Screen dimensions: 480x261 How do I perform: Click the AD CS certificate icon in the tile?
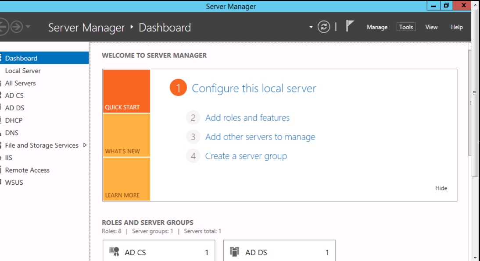(115, 251)
